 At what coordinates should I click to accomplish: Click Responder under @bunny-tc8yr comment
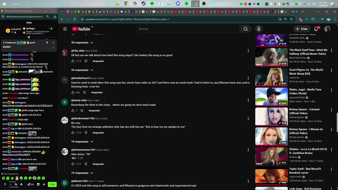(94, 111)
